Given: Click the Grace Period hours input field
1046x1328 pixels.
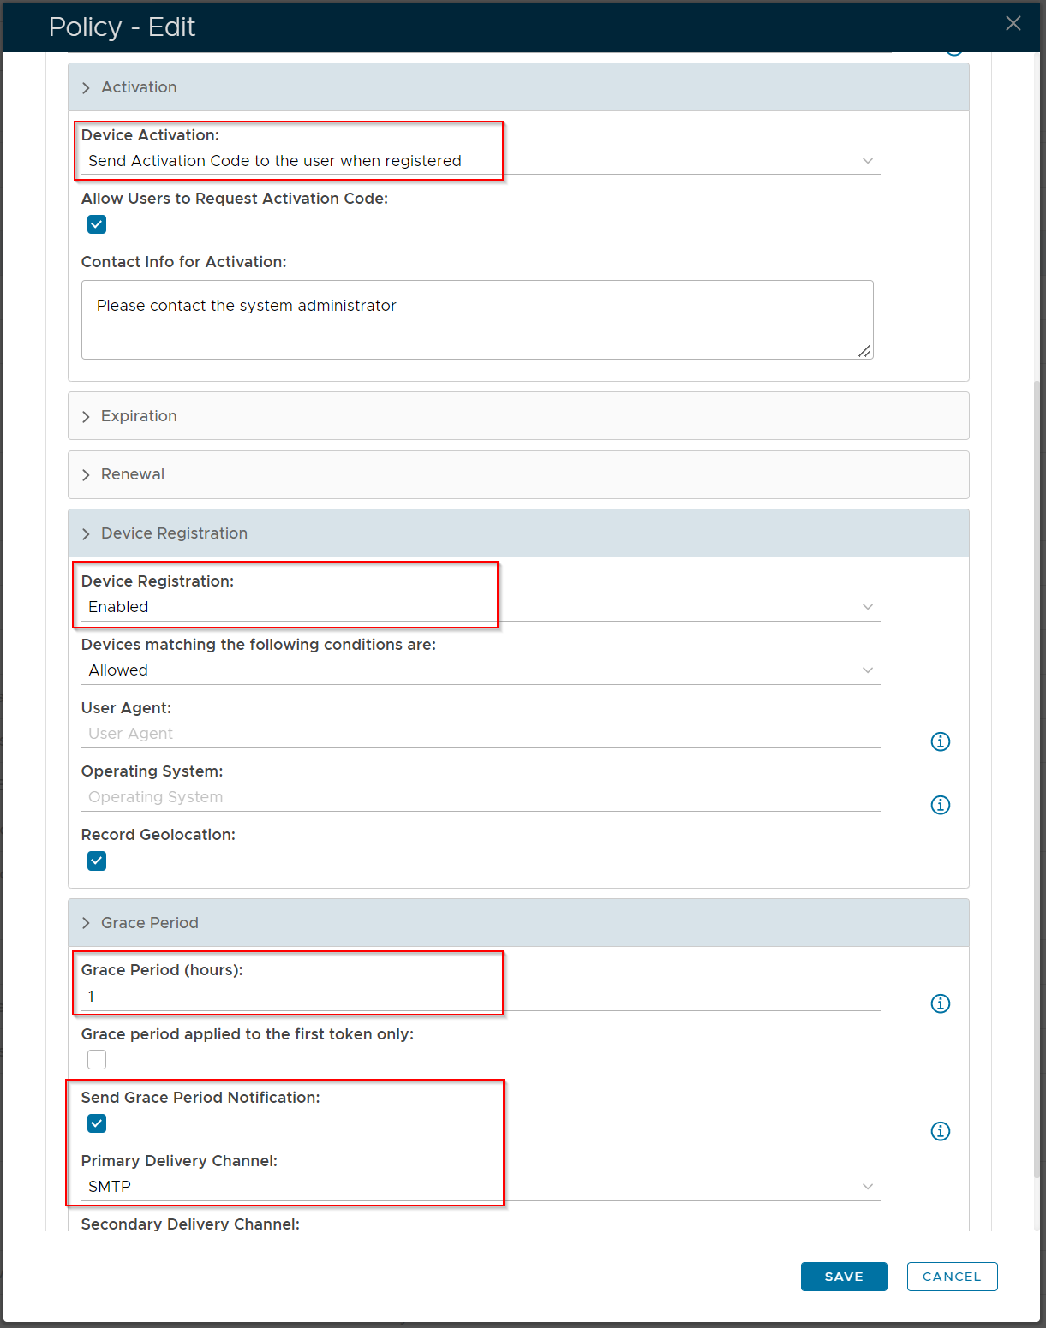Looking at the screenshot, I should point(480,997).
